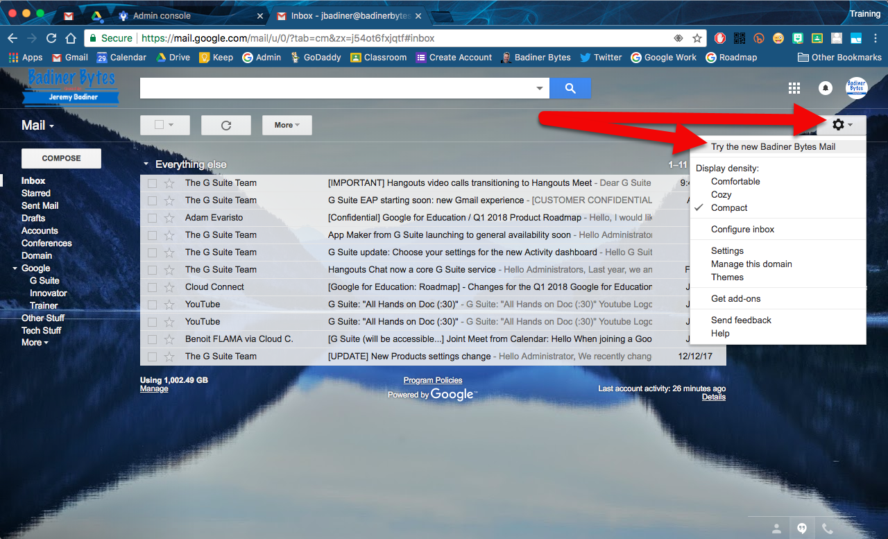Open the Other Bookmarks folder
888x539 pixels.
[840, 58]
